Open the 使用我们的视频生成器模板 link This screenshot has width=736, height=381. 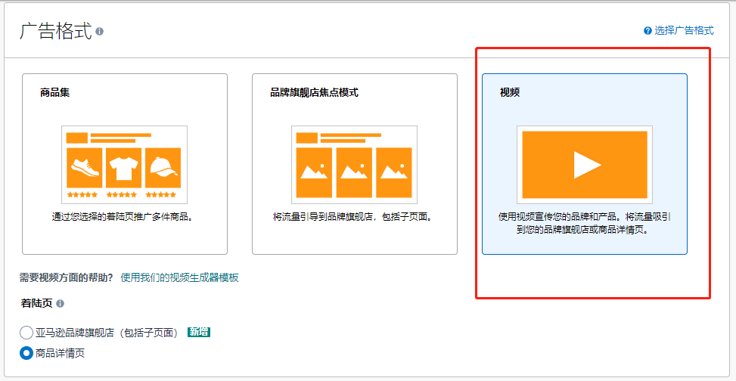(179, 277)
